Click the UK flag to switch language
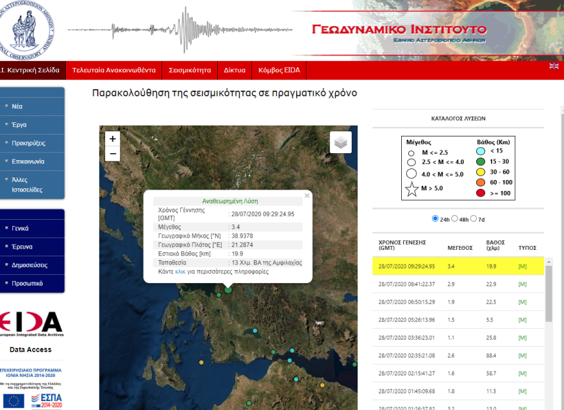 554,66
